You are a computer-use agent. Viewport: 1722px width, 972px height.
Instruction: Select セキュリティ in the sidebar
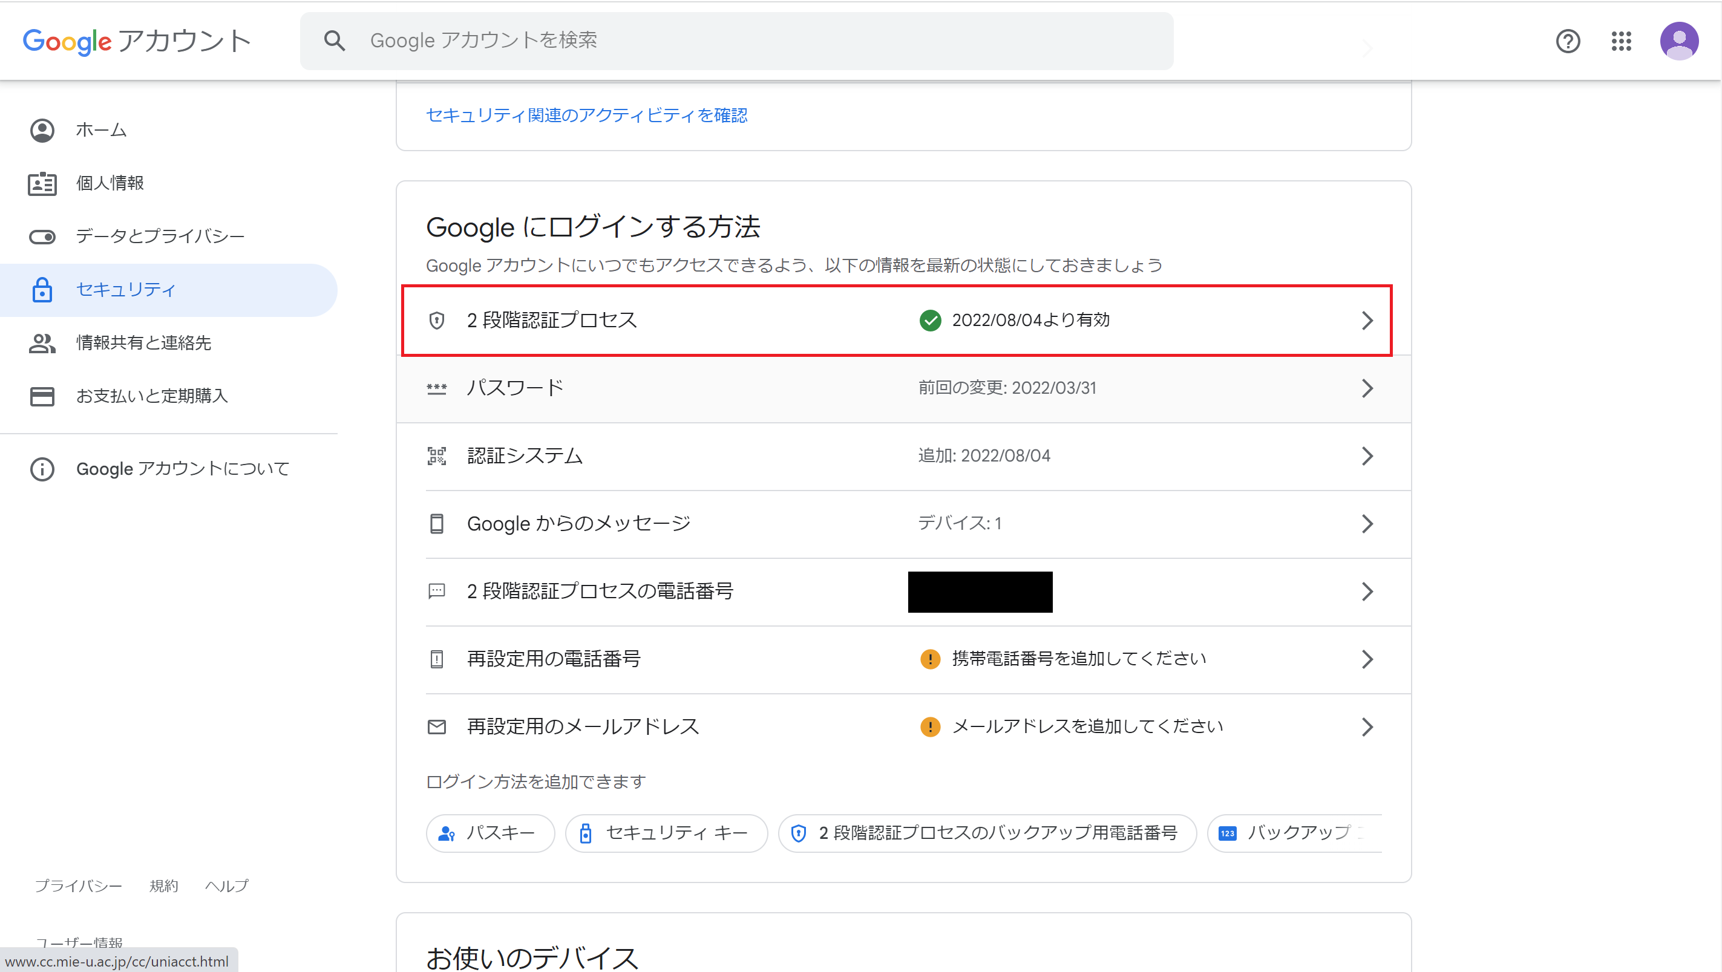pos(168,290)
